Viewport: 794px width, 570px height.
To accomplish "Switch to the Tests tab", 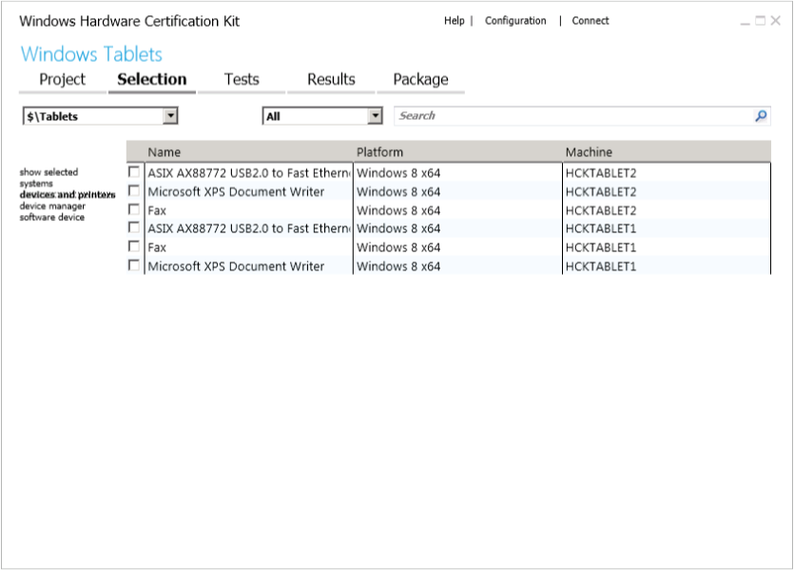I will tap(242, 79).
